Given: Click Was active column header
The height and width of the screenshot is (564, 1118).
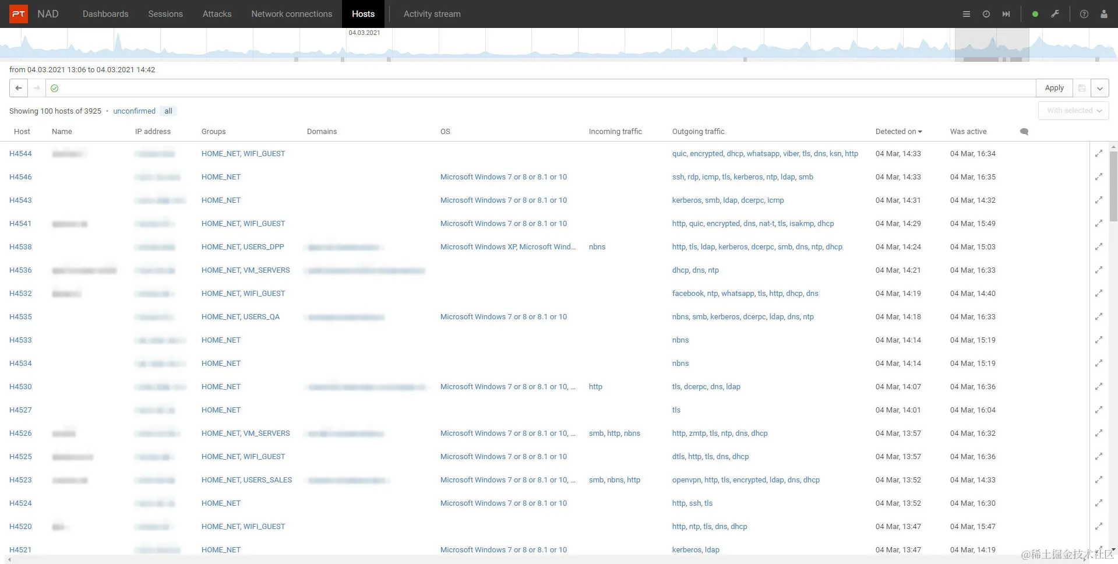Looking at the screenshot, I should [x=968, y=132].
